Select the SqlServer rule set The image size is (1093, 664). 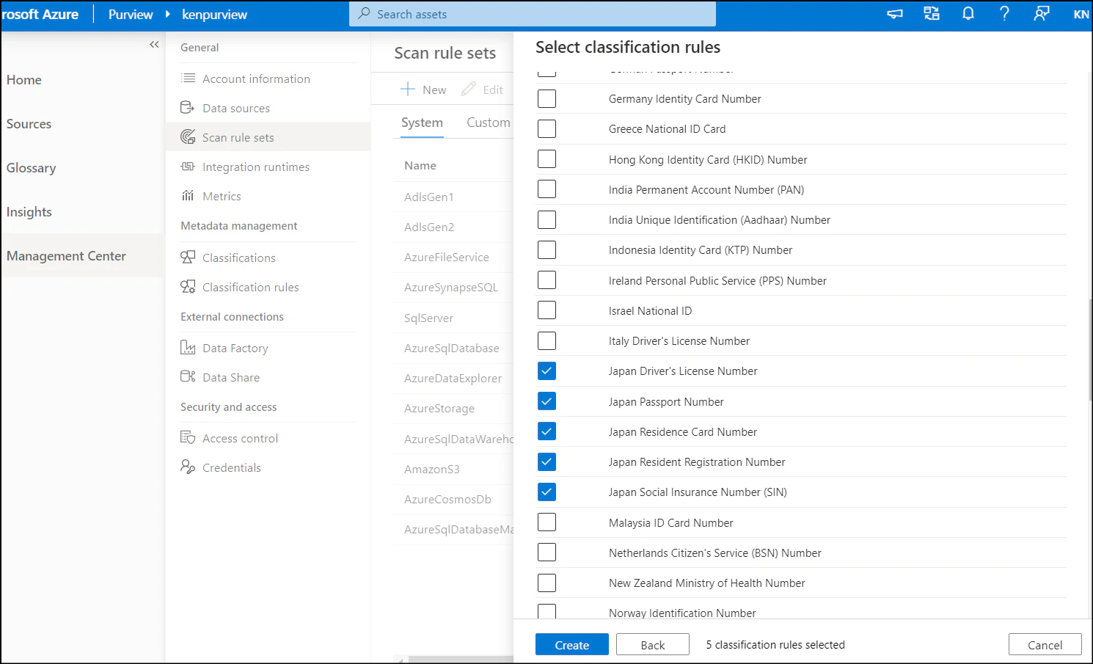point(428,318)
